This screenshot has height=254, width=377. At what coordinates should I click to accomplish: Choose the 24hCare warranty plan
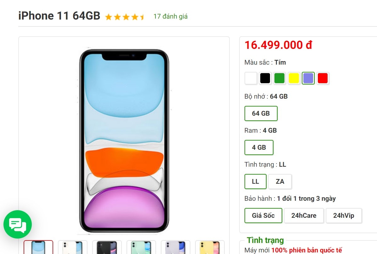[304, 216]
